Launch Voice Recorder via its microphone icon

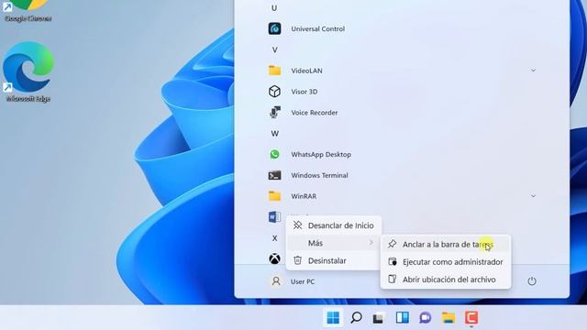(x=274, y=112)
